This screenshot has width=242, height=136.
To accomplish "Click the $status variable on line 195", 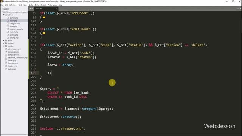I will click(x=54, y=57).
